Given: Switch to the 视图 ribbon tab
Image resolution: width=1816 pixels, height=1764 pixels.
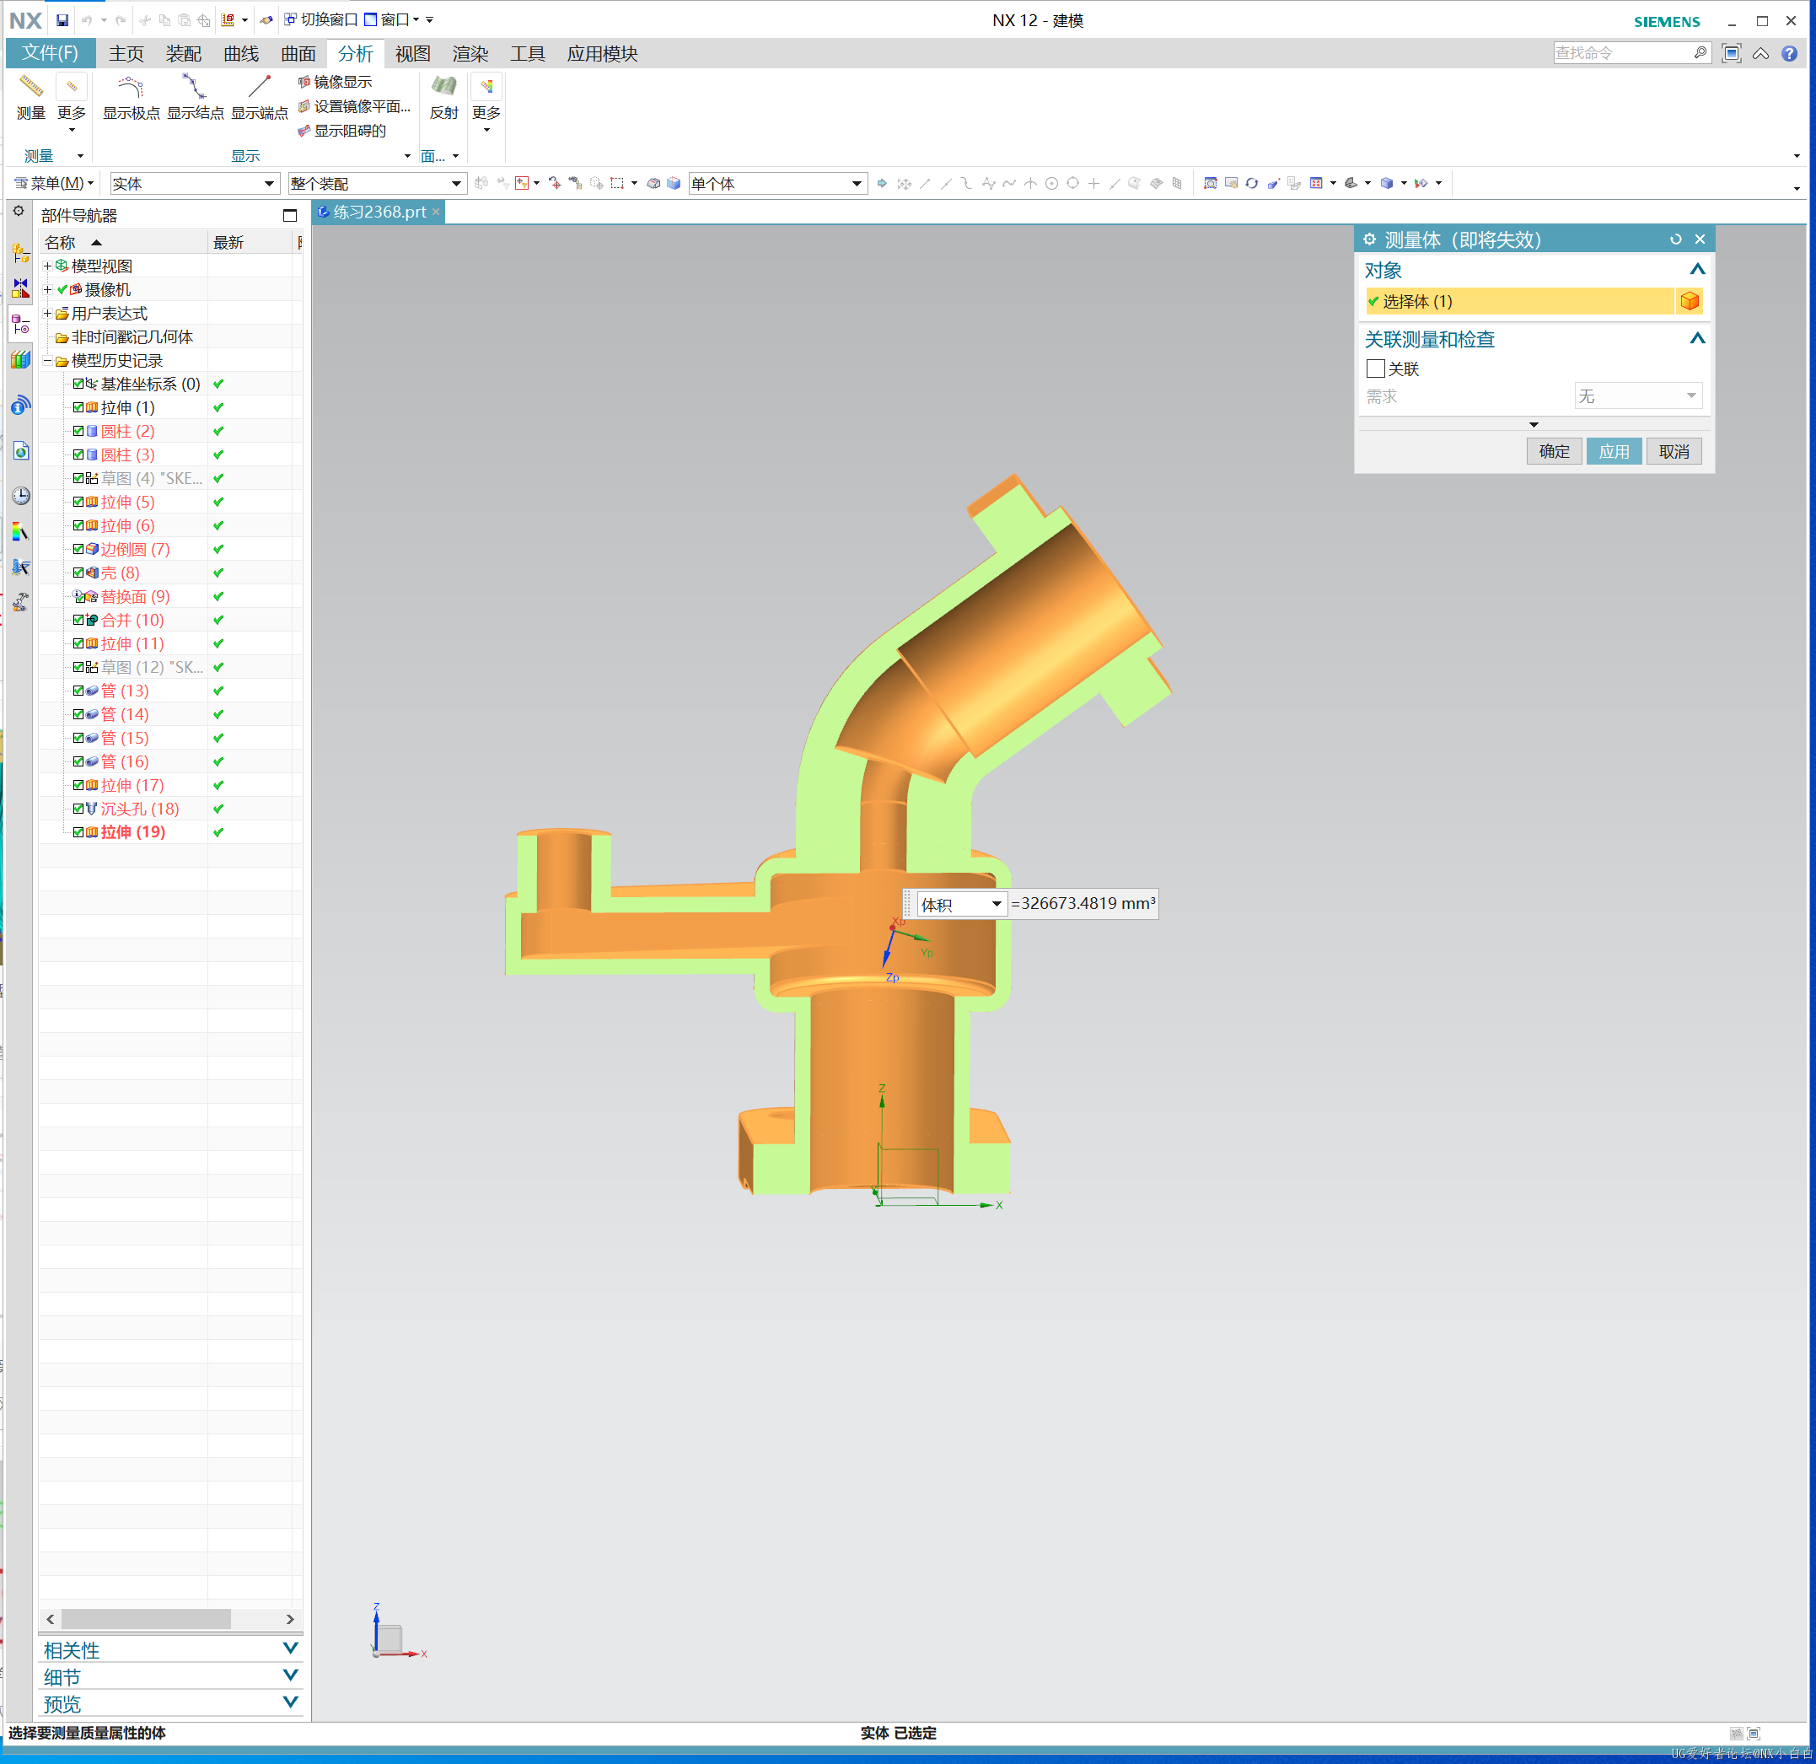Looking at the screenshot, I should (x=412, y=54).
